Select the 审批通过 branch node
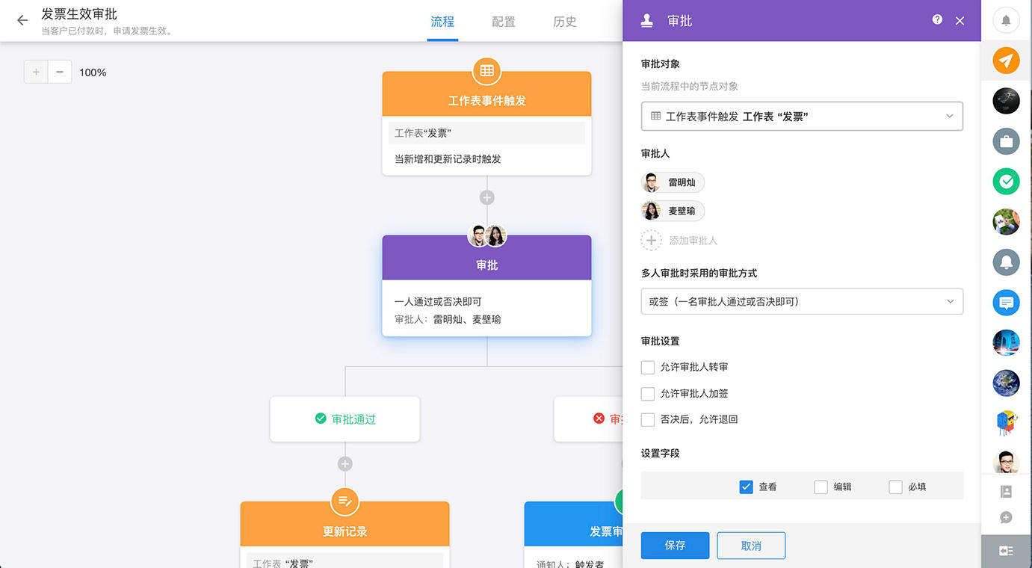Viewport: 1032px width, 568px height. pos(344,419)
